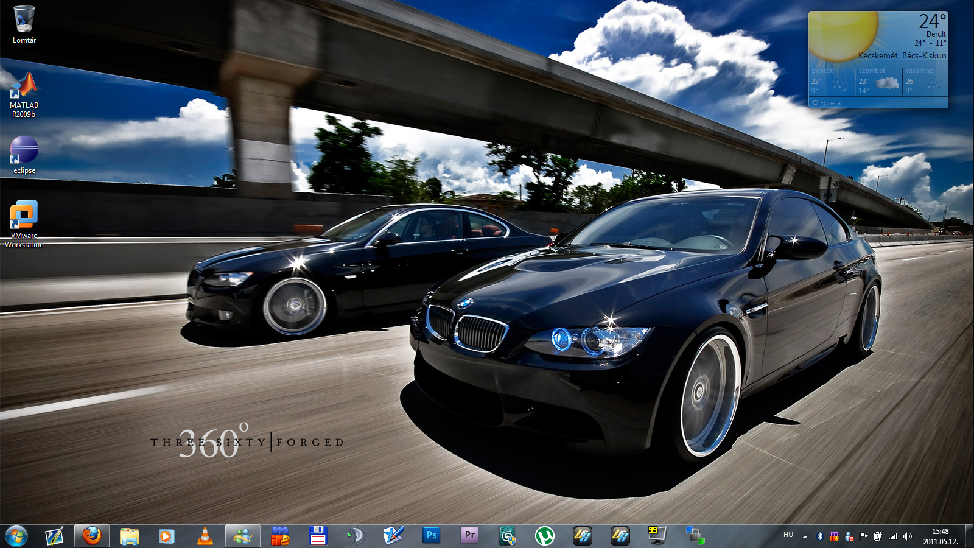Click the battery power tray icon
The width and height of the screenshot is (974, 548).
878,536
